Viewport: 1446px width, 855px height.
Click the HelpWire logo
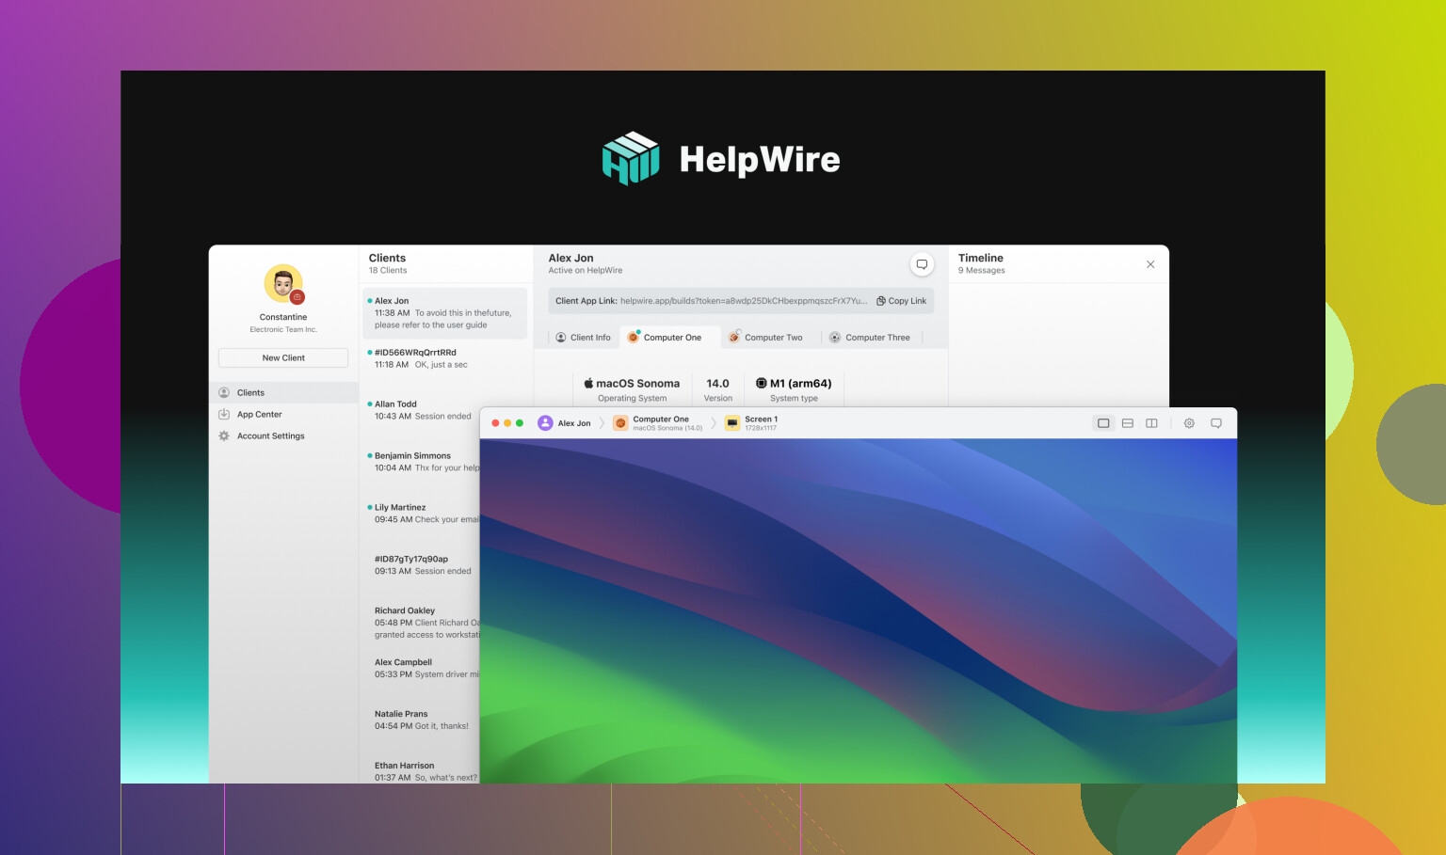pyautogui.click(x=722, y=159)
